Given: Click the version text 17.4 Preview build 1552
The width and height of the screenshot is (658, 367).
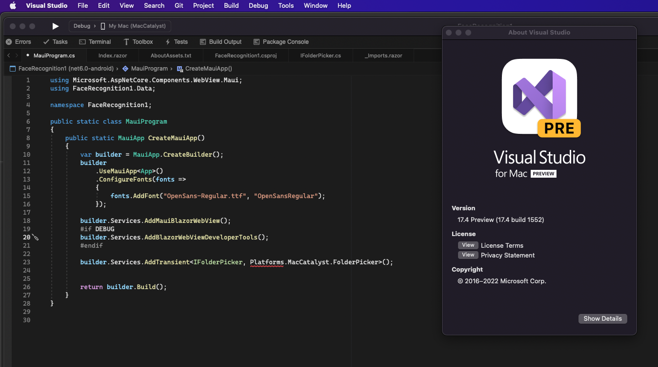Looking at the screenshot, I should click(501, 220).
